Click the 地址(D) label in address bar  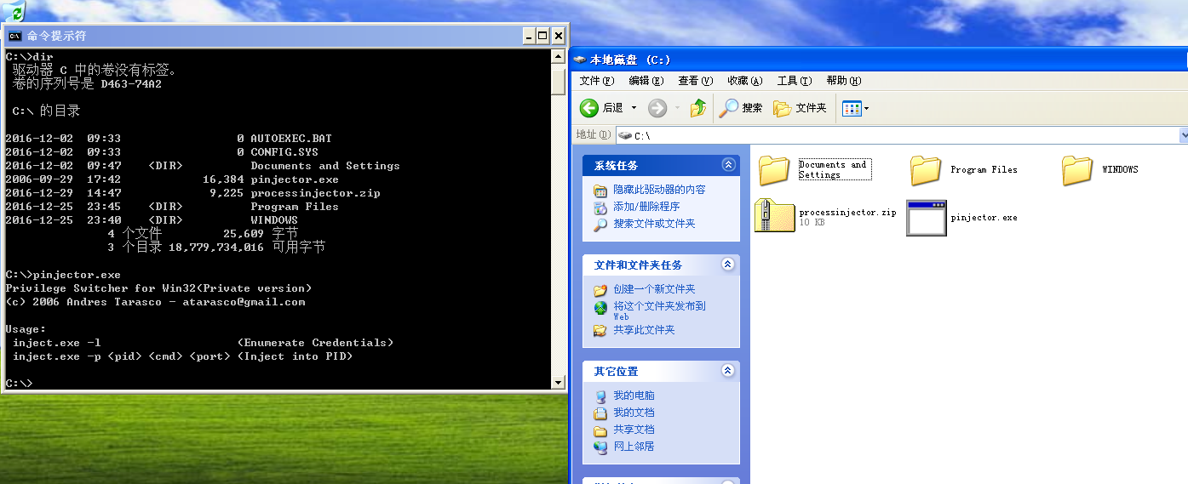coord(594,134)
